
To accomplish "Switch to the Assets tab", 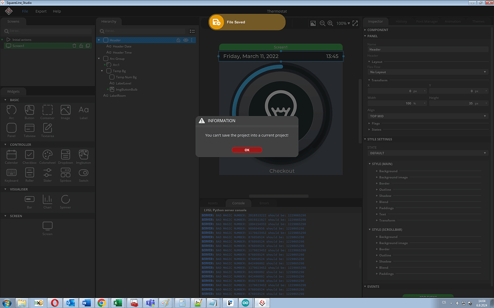I will click(213, 203).
